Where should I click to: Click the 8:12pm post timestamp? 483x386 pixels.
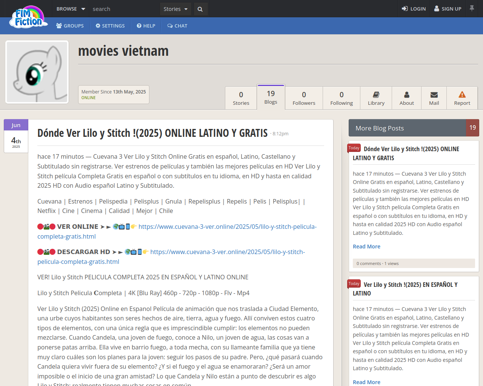(x=280, y=134)
